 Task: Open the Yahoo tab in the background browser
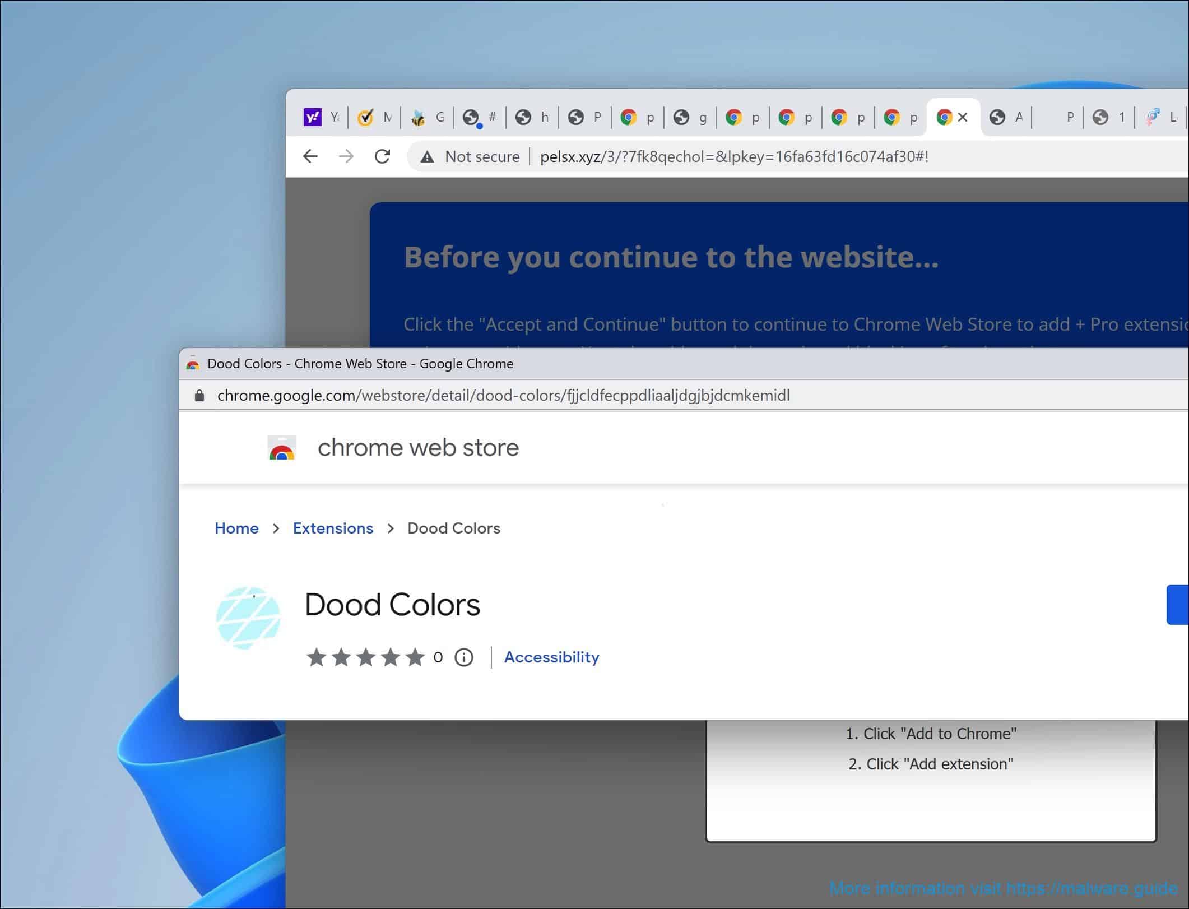[321, 117]
